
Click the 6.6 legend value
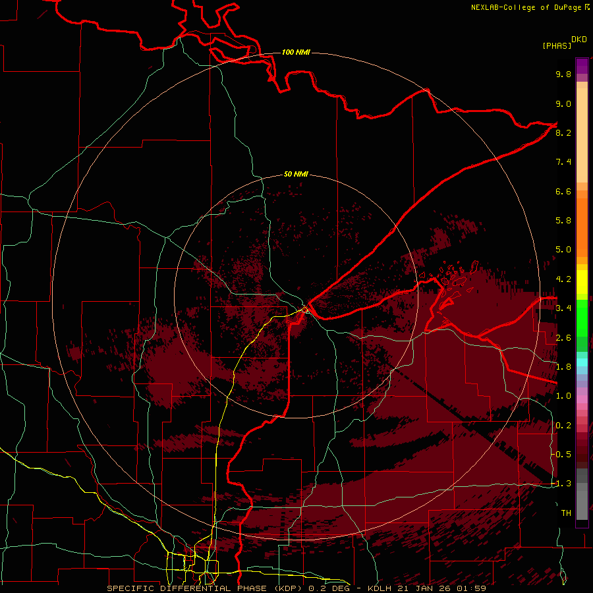[563, 191]
